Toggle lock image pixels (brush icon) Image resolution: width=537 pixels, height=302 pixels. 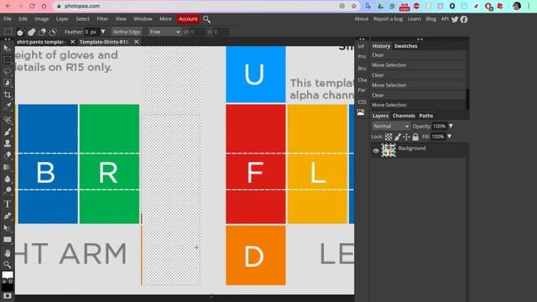pos(398,137)
